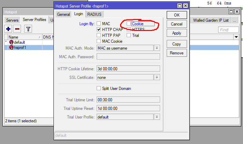Viewport: 243px width, 144px height.
Task: Enable the Cookie login checkbox
Action: pos(129,24)
